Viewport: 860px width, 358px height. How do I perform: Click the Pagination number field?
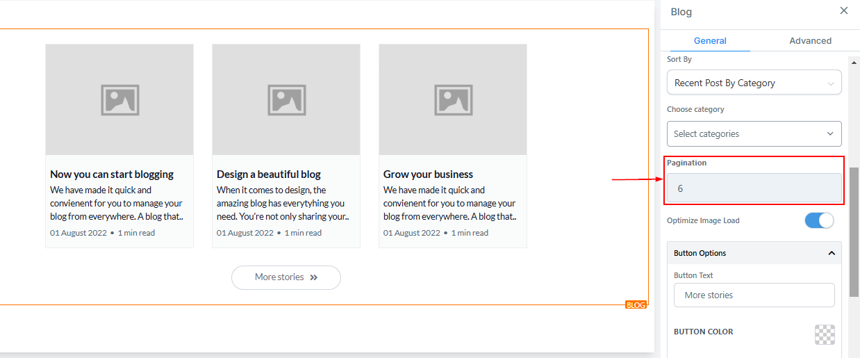754,188
